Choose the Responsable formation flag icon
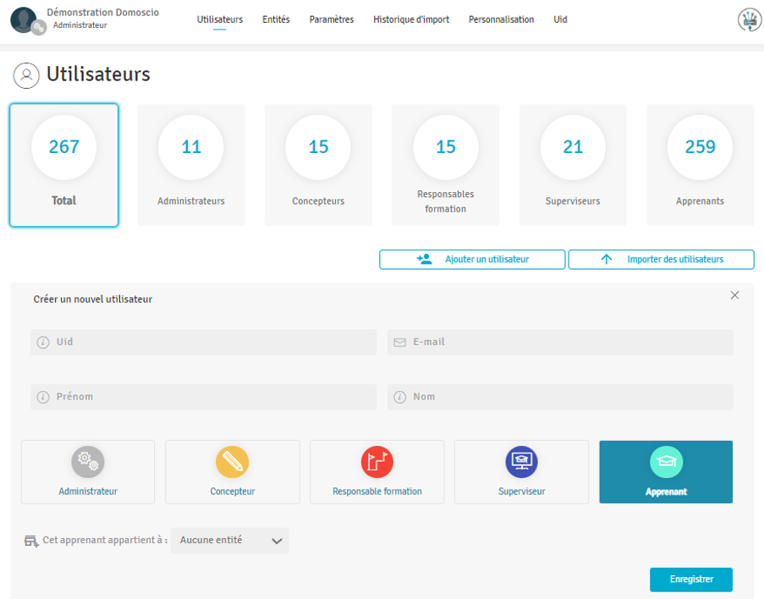764x599 pixels. coord(377,462)
